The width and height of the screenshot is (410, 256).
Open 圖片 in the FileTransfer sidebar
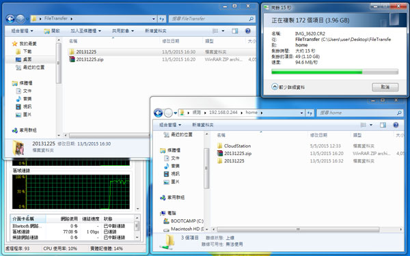(x=23, y=115)
